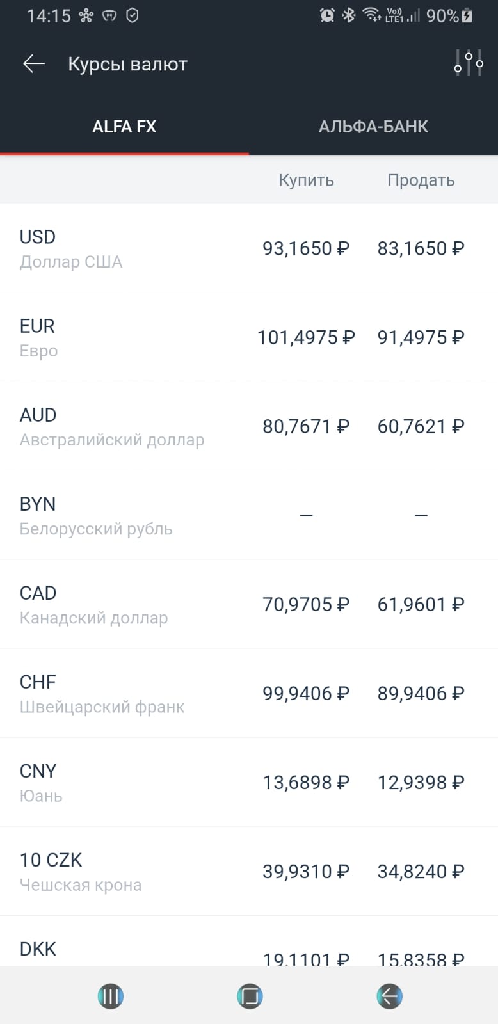
Task: Select the BYN Белорусский рубль row
Action: point(249,515)
